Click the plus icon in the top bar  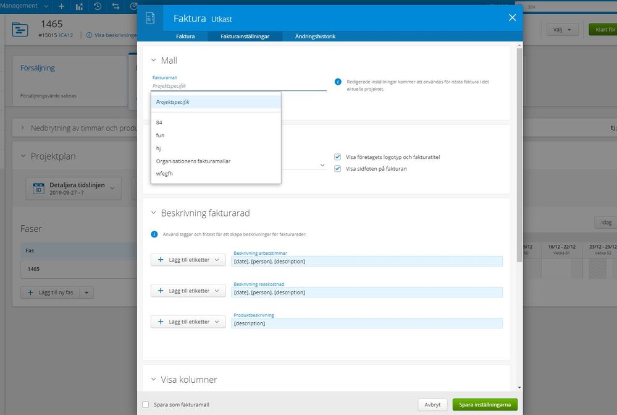(x=61, y=6)
